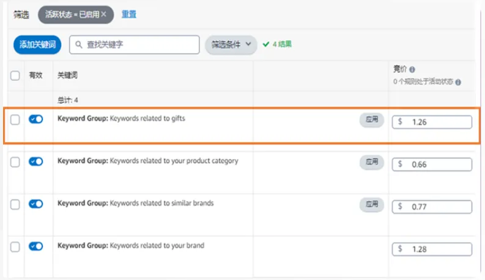The image size is (485, 280).
Task: Open the 筛选条件 dropdown
Action: [x=231, y=45]
